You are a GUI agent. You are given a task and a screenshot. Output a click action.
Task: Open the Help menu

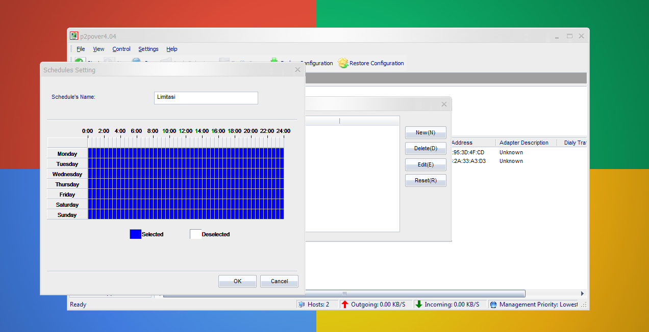172,49
